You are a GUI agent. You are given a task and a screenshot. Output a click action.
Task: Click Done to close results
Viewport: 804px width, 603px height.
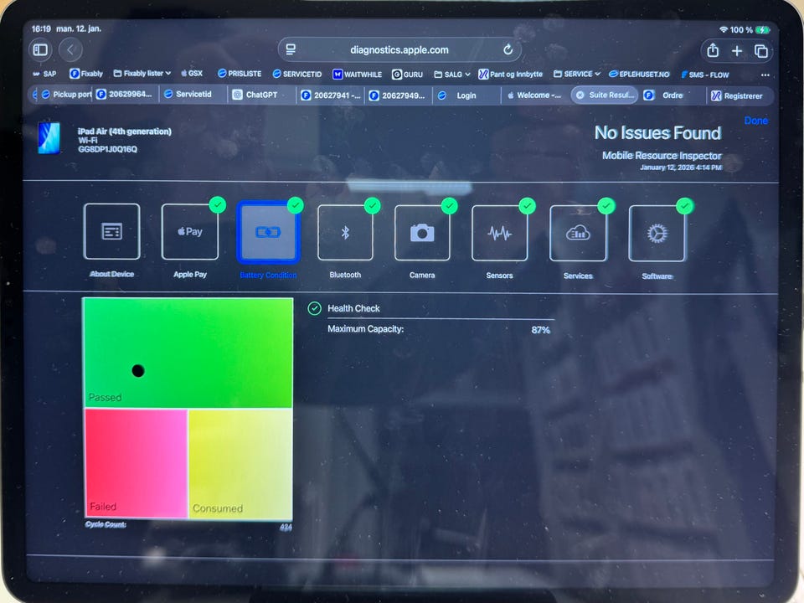coord(755,121)
